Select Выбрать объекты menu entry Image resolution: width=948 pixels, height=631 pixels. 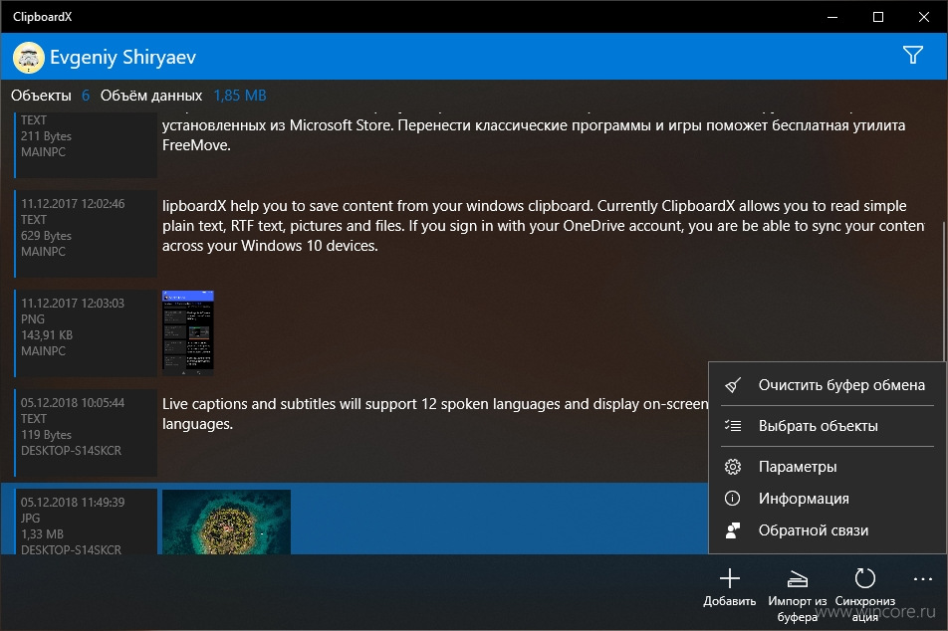point(828,426)
